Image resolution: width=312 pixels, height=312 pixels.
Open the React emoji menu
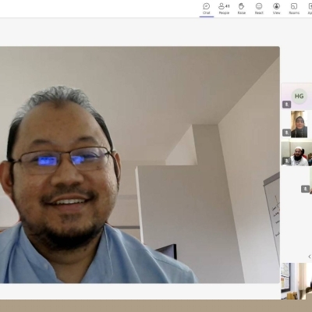coord(259,9)
